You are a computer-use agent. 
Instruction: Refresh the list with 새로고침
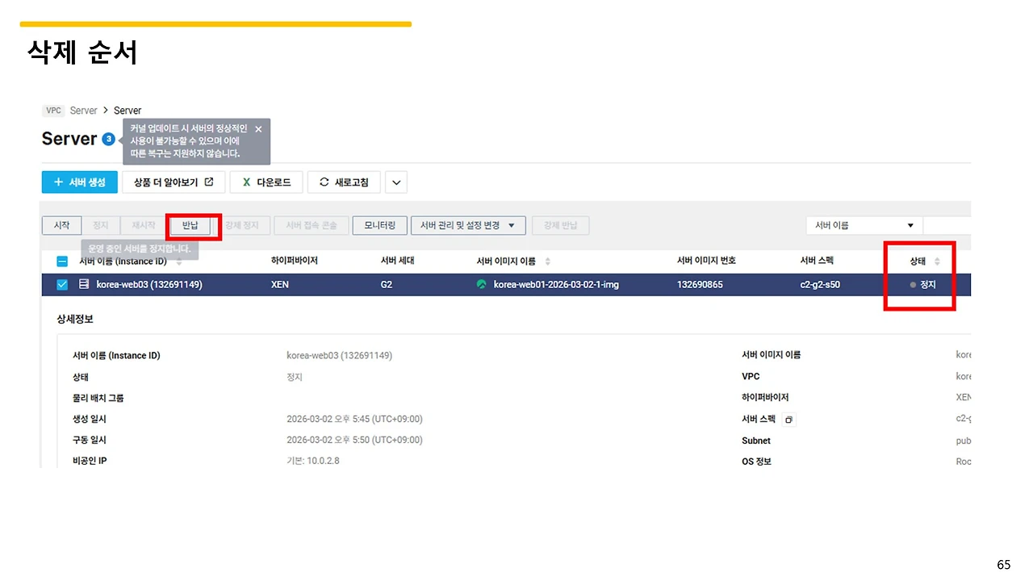pyautogui.click(x=344, y=182)
